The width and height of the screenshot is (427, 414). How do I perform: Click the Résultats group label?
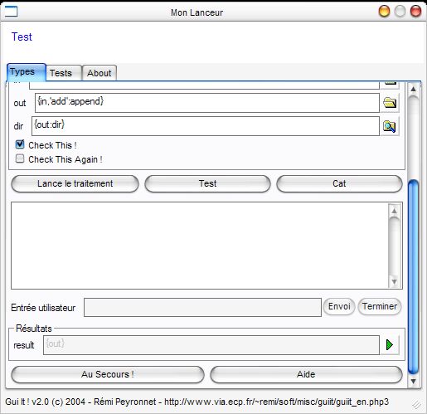point(34,329)
